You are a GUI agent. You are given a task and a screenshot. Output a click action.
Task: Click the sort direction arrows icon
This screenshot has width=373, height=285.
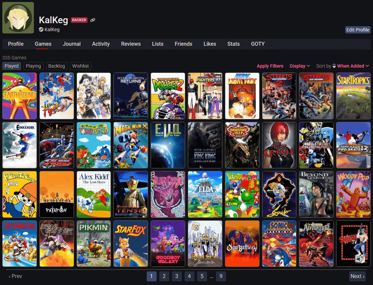coord(335,66)
